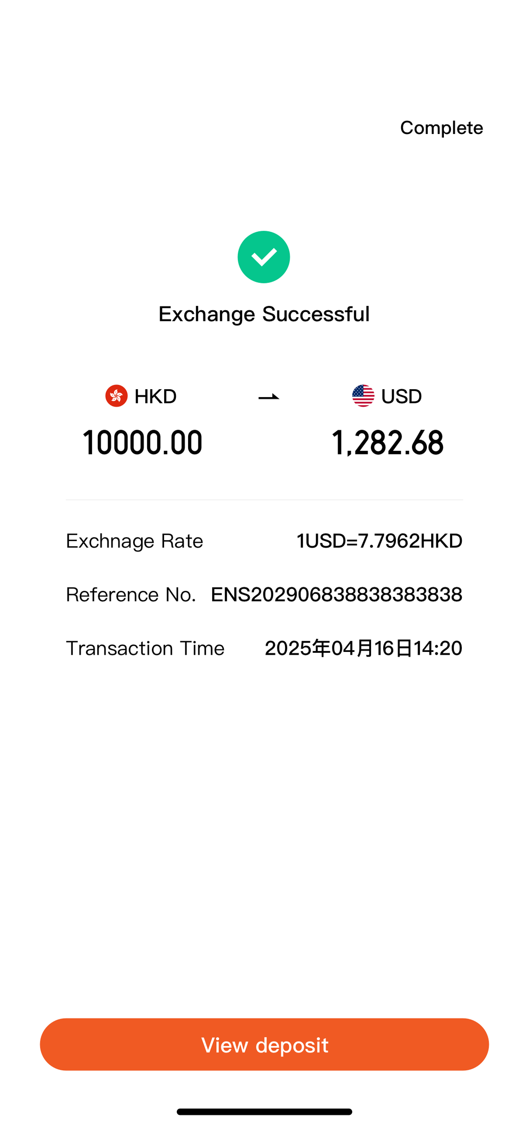Click the arrow between HKD and USD
The height and width of the screenshot is (1145, 529).
pyautogui.click(x=268, y=397)
